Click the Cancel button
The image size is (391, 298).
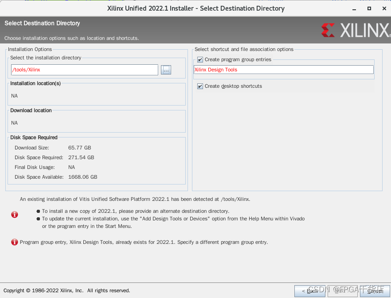coord(375,291)
